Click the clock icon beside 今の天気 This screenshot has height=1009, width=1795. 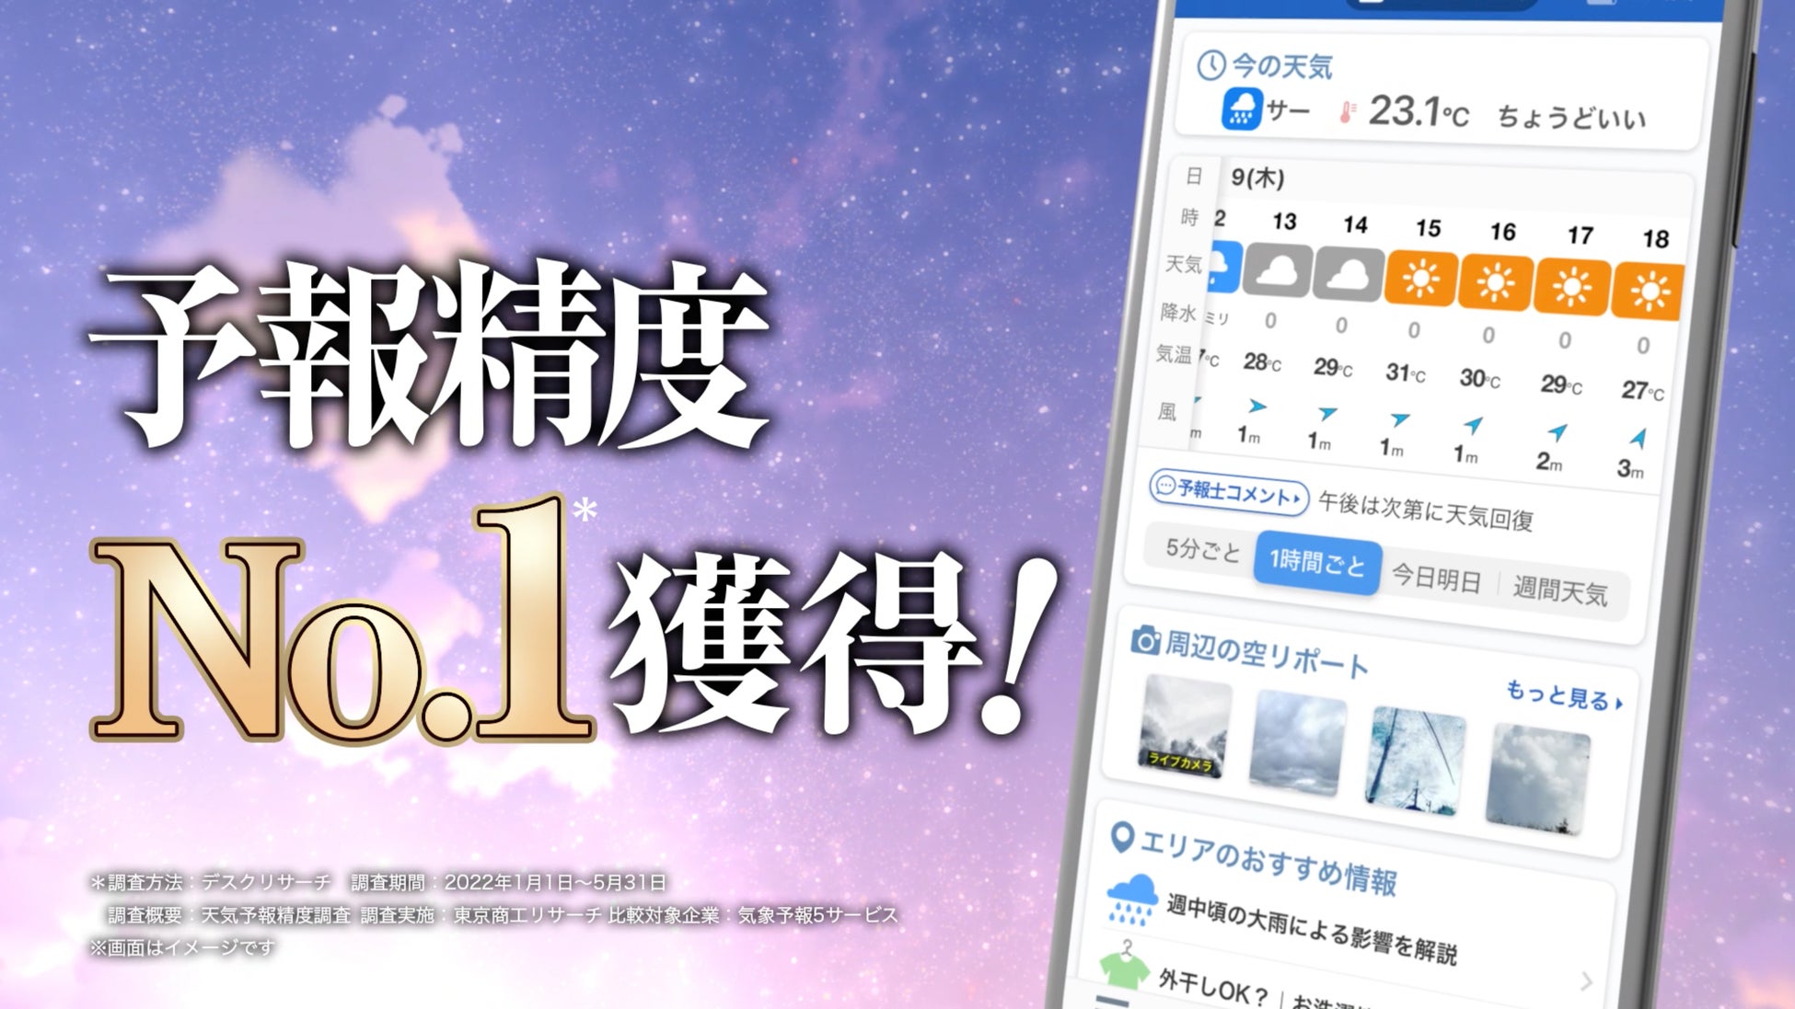tap(1210, 65)
